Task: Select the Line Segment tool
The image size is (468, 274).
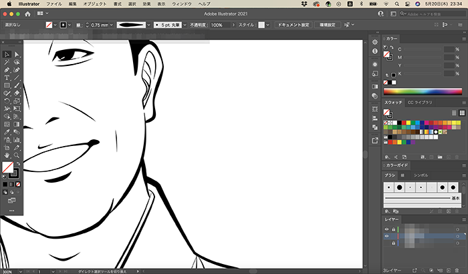Action: pyautogui.click(x=17, y=77)
